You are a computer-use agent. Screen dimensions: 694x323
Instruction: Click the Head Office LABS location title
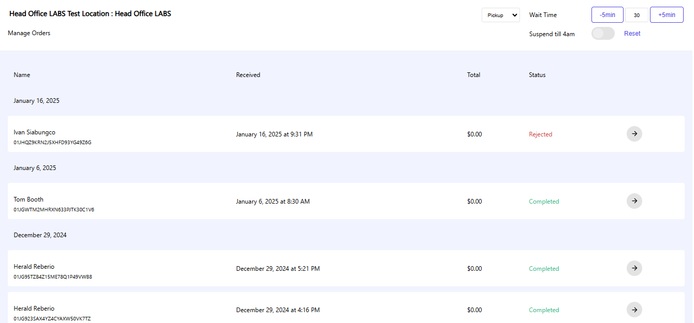pos(90,13)
